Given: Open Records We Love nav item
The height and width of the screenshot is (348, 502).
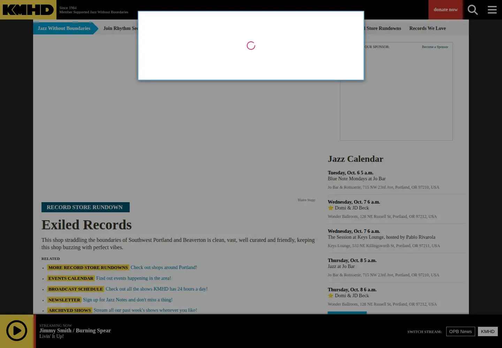Looking at the screenshot, I should click(427, 29).
